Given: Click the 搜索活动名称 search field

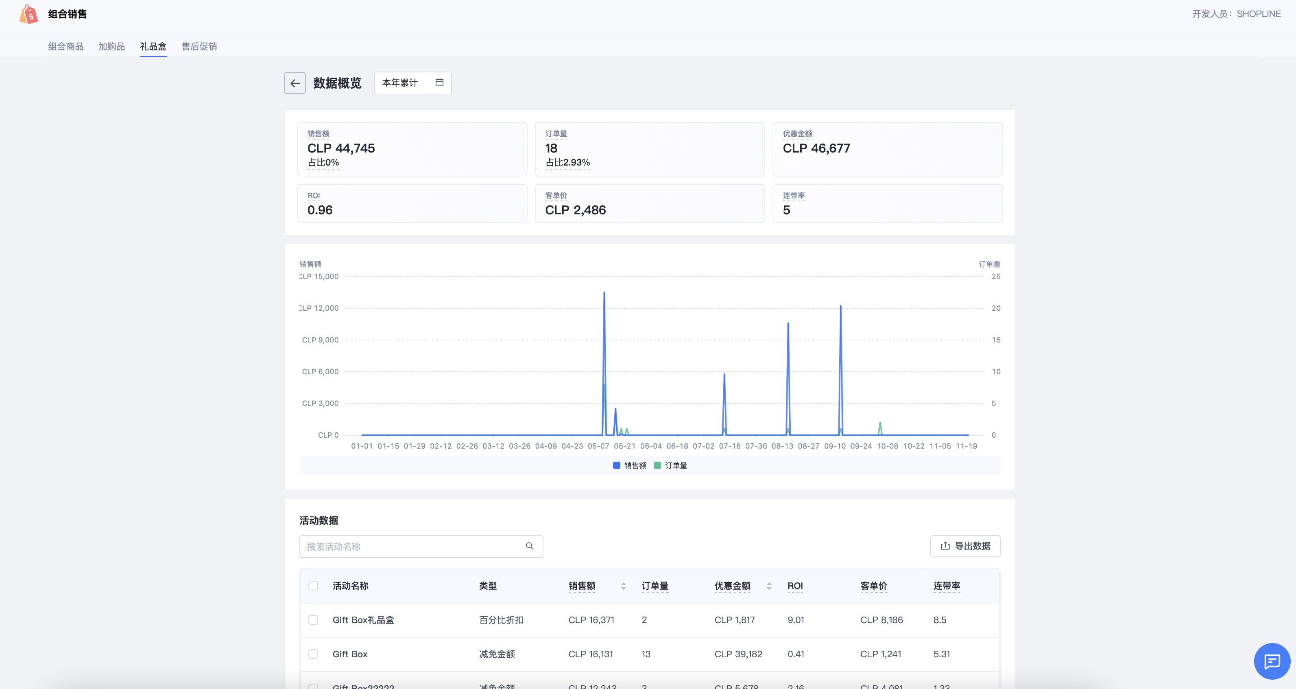Looking at the screenshot, I should coord(412,546).
